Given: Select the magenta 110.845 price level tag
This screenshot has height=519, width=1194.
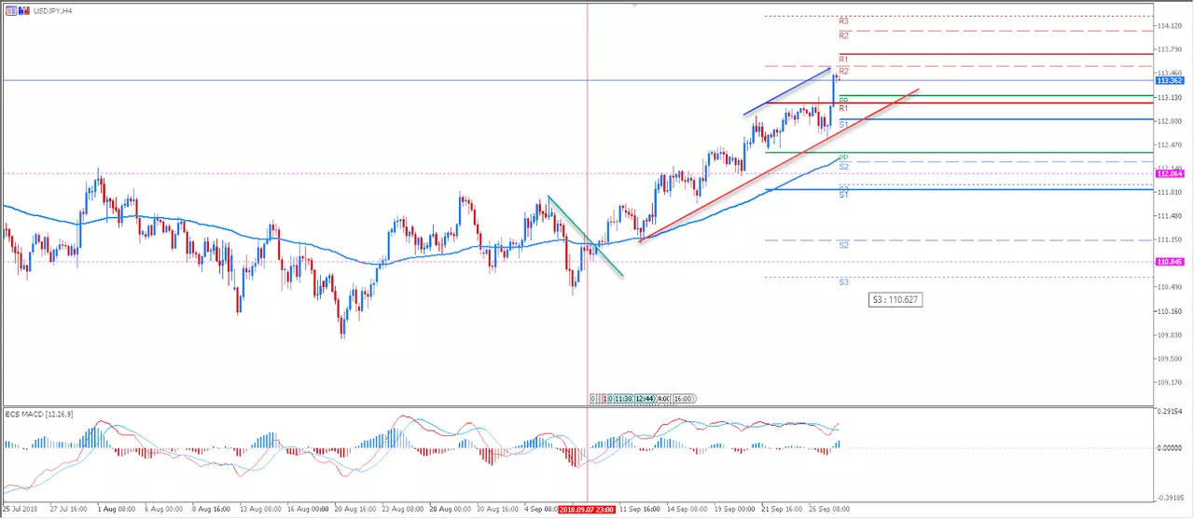Looking at the screenshot, I should tap(1170, 262).
